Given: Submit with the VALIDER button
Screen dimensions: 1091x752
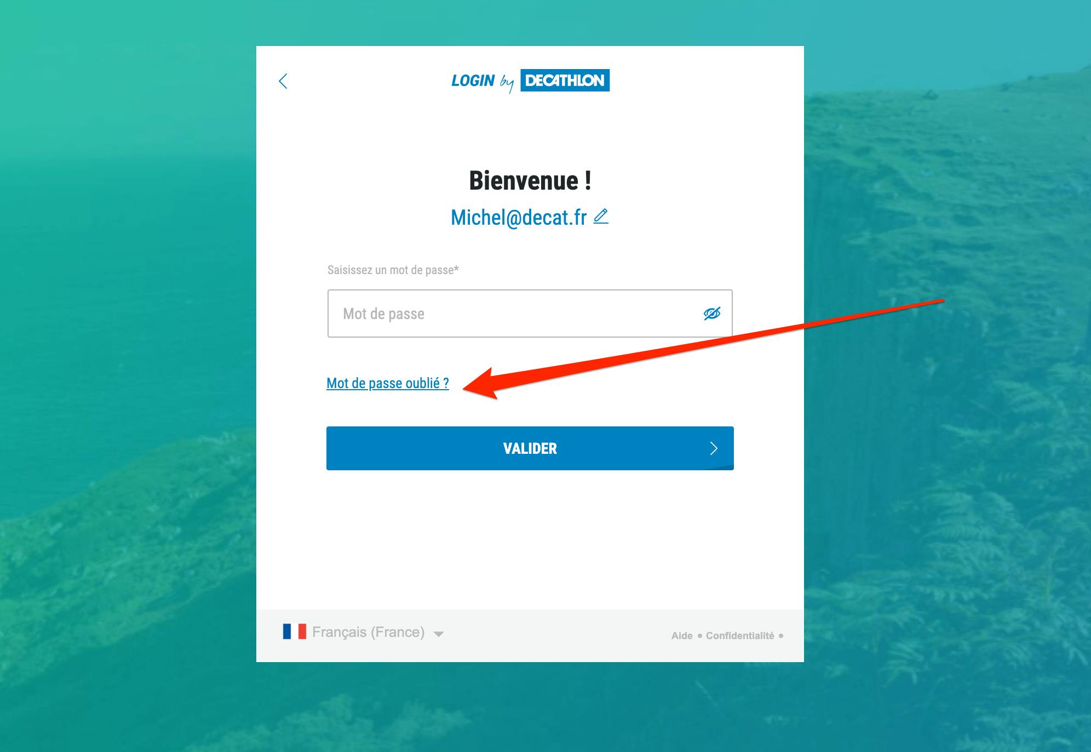Looking at the screenshot, I should click(530, 448).
